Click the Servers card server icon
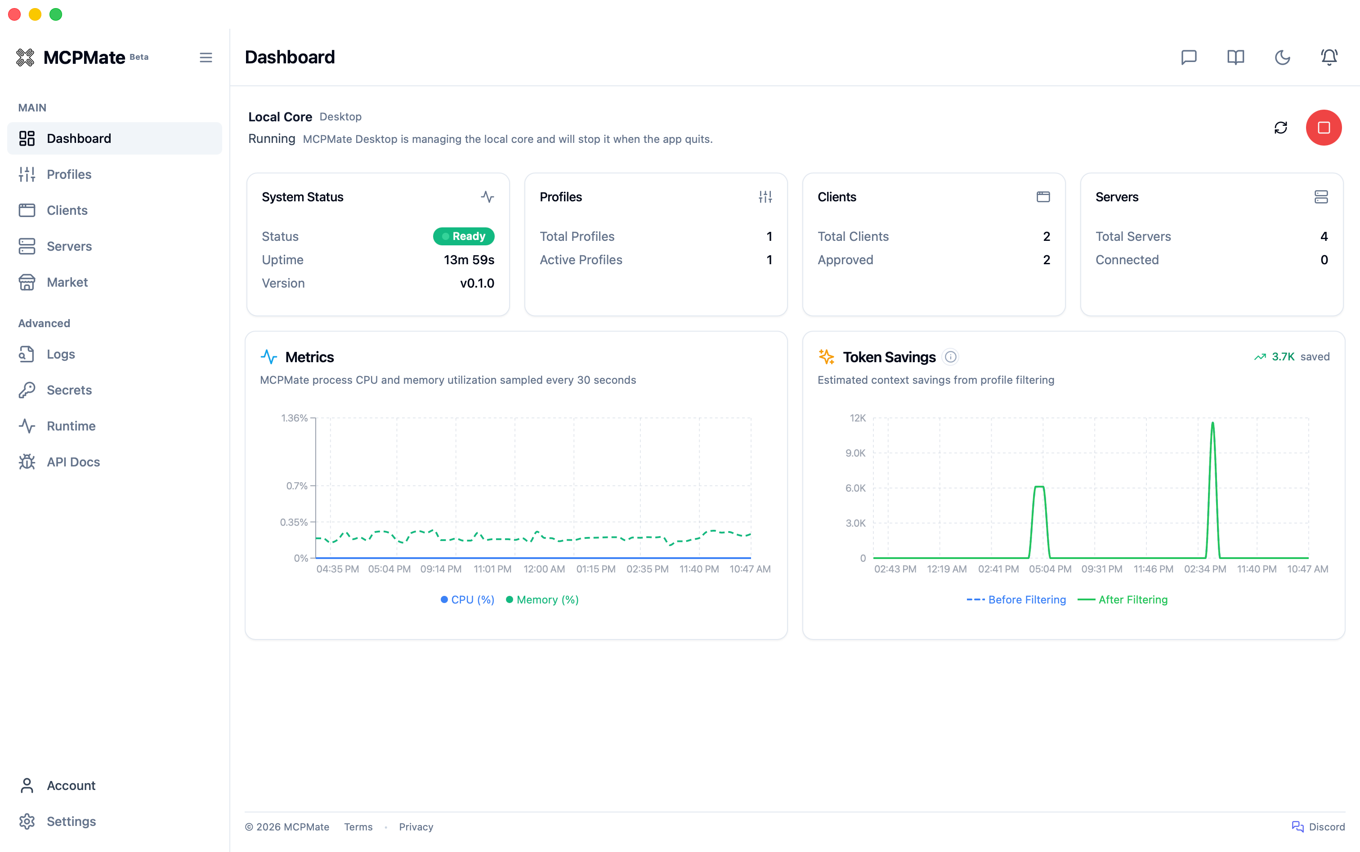 pyautogui.click(x=1321, y=197)
